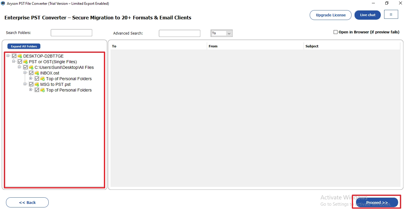Collapse the DESKTOP-D2BT7GE tree node

tap(8, 56)
